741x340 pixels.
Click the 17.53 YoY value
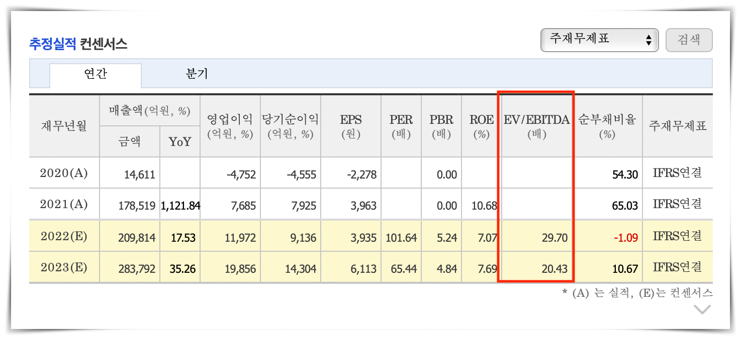tap(182, 238)
